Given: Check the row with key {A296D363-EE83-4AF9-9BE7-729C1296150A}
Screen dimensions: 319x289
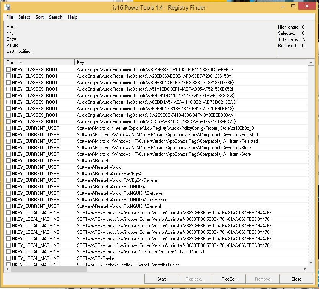Looking at the screenshot, I should 8,76.
